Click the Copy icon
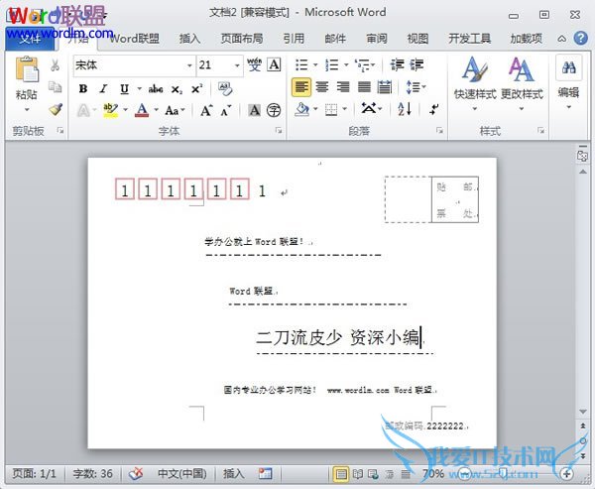 point(55,87)
